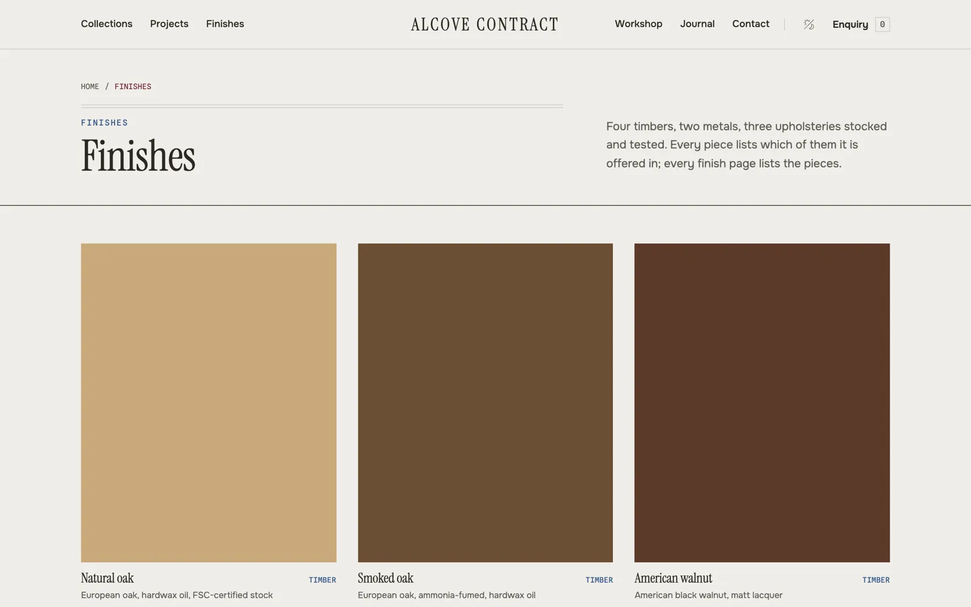This screenshot has height=607, width=971.
Task: Click the small FINISHES label above the heading
Action: (104, 123)
